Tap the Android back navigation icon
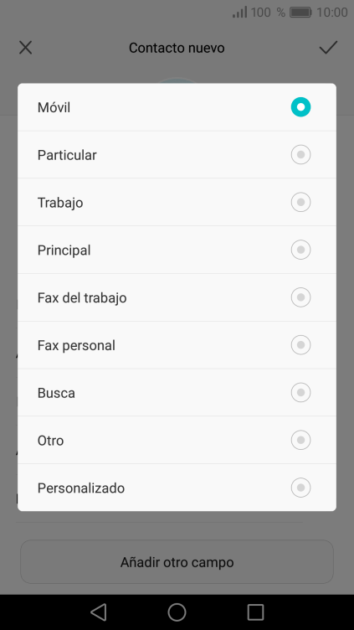The width and height of the screenshot is (354, 630). coord(99,612)
